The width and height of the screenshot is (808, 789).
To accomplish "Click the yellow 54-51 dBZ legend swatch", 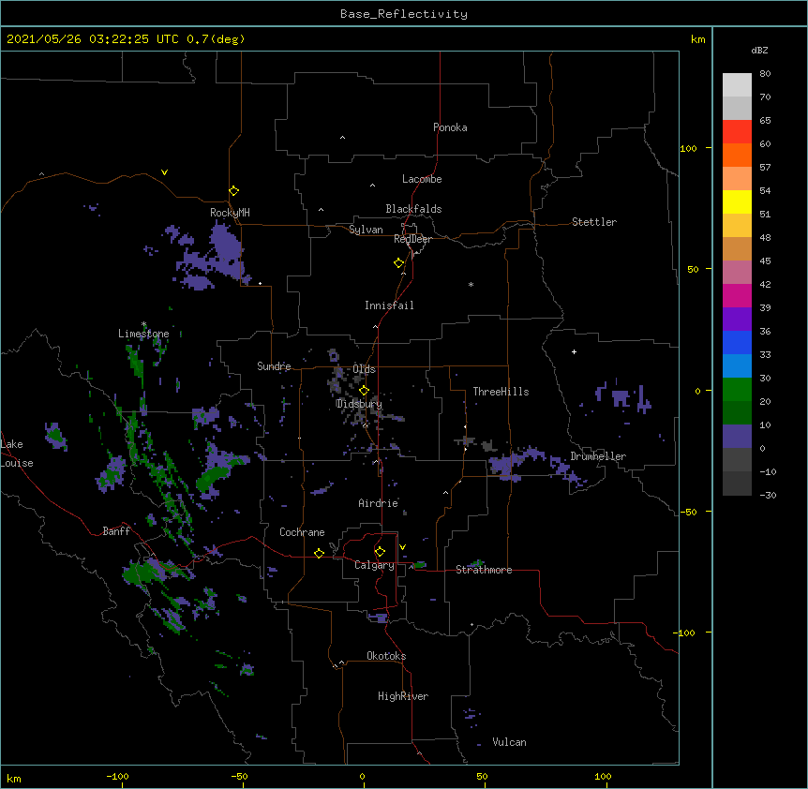I will (x=737, y=202).
